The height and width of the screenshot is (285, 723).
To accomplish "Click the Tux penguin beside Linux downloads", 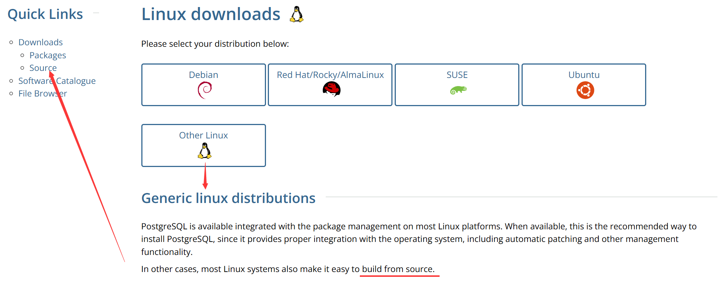I will (296, 14).
